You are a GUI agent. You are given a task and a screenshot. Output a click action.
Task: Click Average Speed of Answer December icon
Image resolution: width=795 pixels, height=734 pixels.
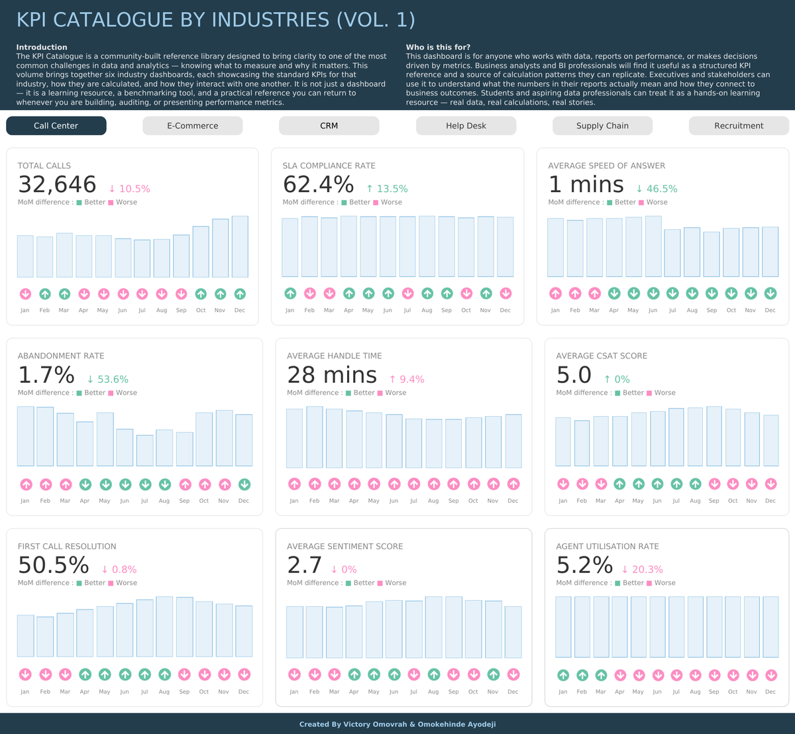click(x=770, y=293)
